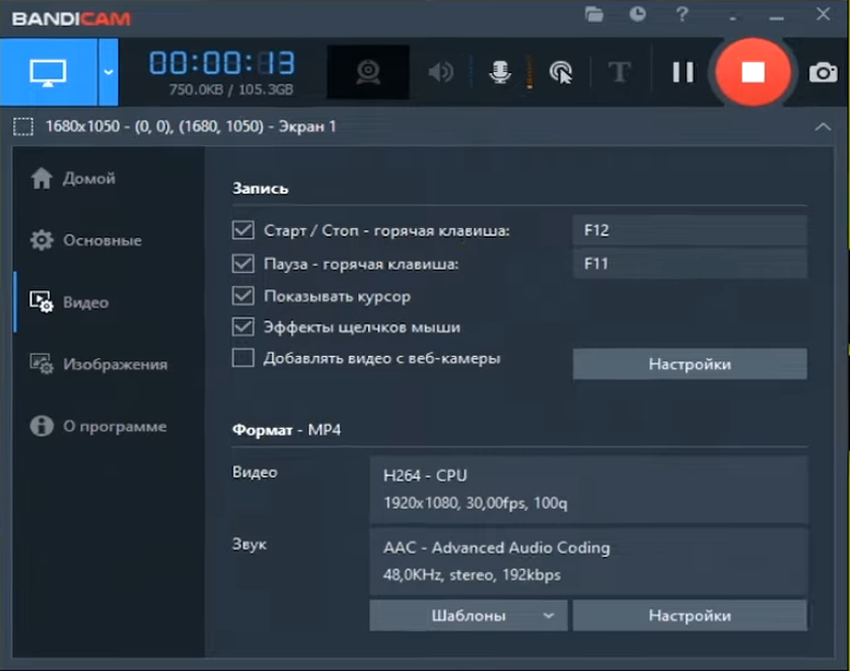Click the 1680x1050 screen area label
Viewport: 850px width, 671px height.
(x=190, y=127)
